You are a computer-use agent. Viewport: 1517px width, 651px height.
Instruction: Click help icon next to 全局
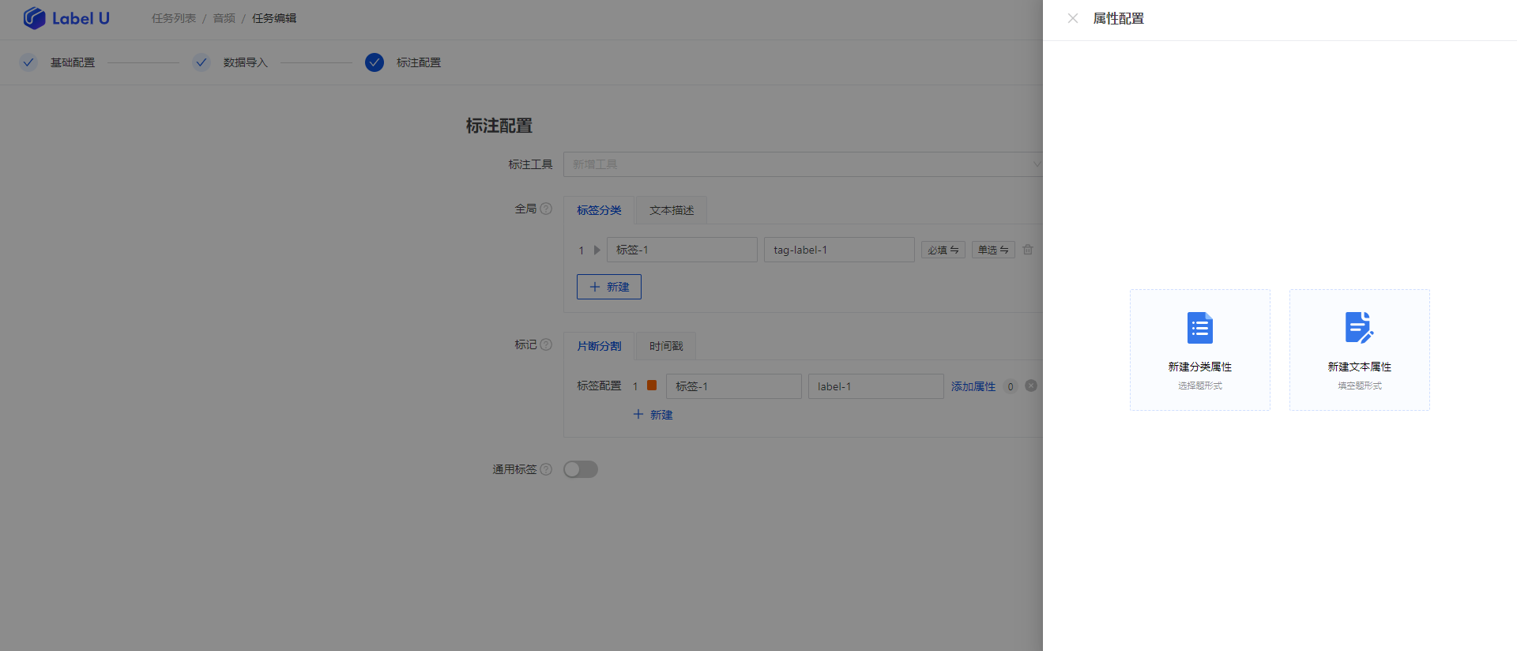tap(546, 209)
